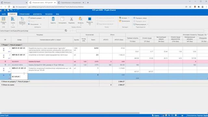Click the Начисления plus icon
The width and height of the screenshot is (208, 117).
[29, 24]
